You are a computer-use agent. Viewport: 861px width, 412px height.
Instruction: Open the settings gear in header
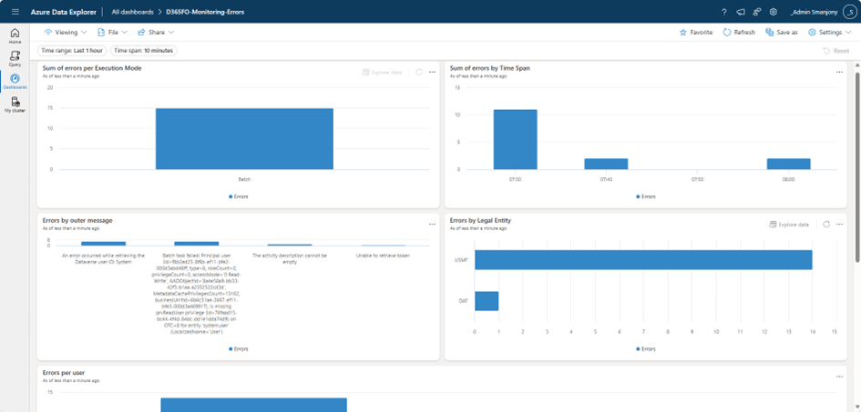773,12
